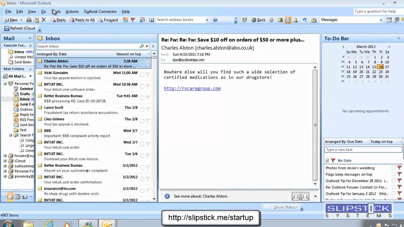Click the info icon beside See more about
This screenshot has width=404, height=227.
167,196
